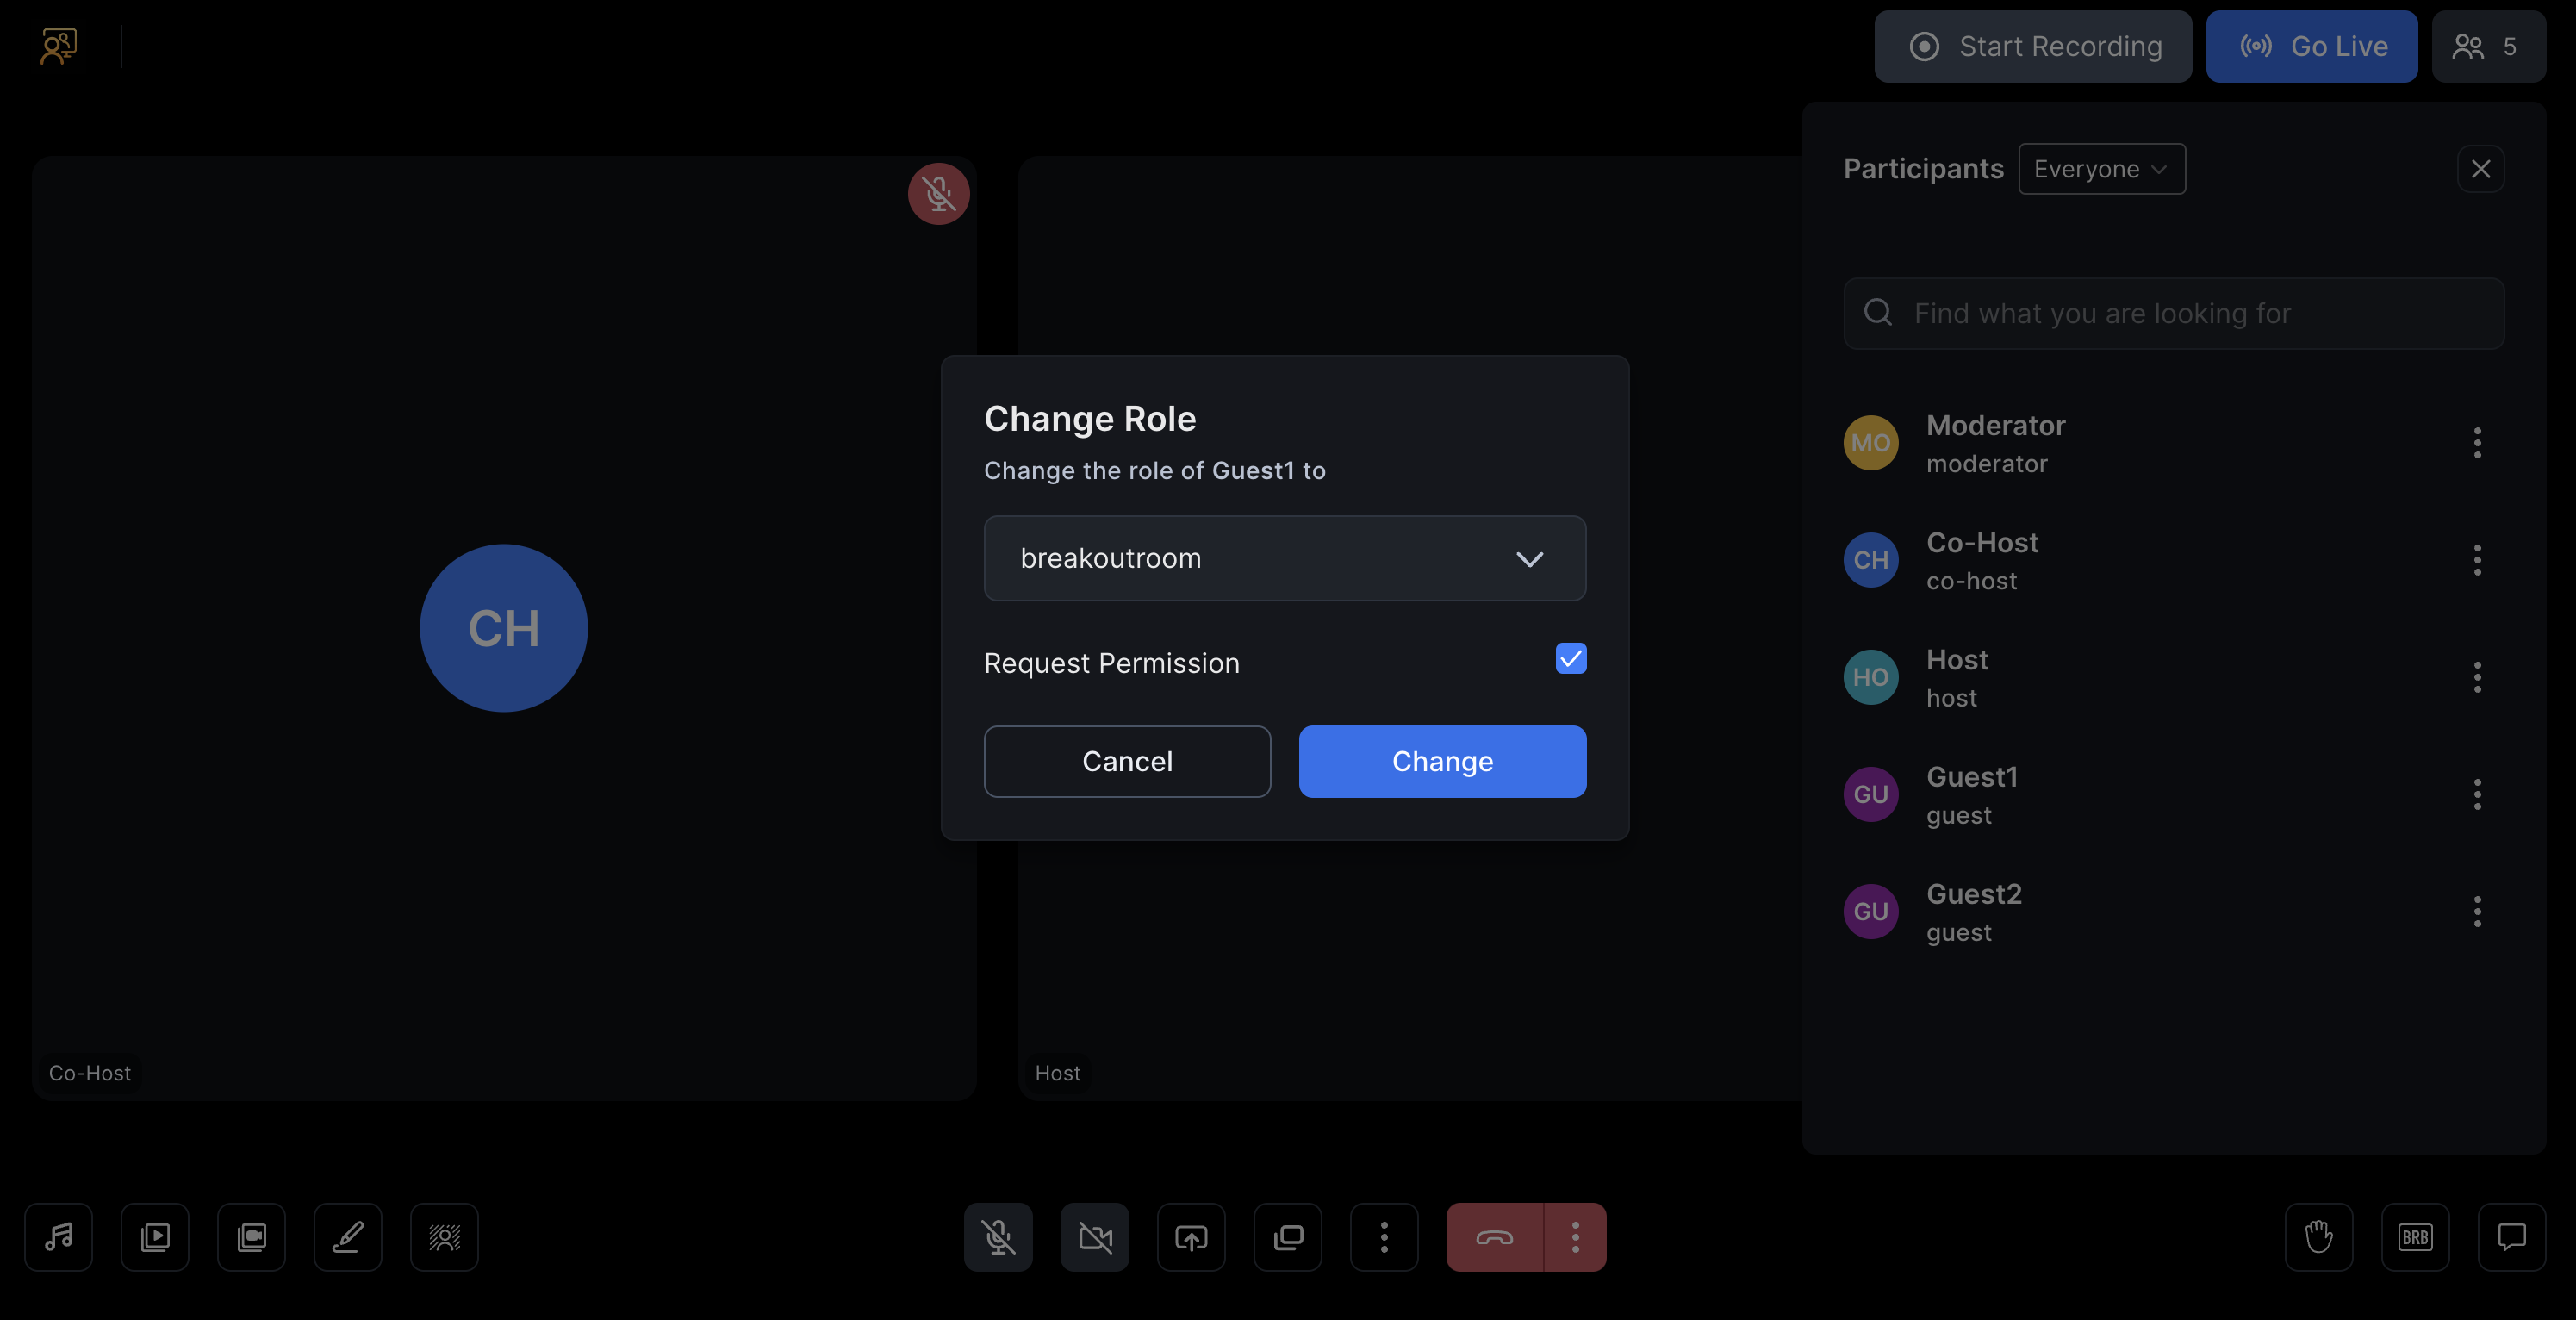Open virtual background effects icon
This screenshot has width=2576, height=1320.
[x=444, y=1237]
